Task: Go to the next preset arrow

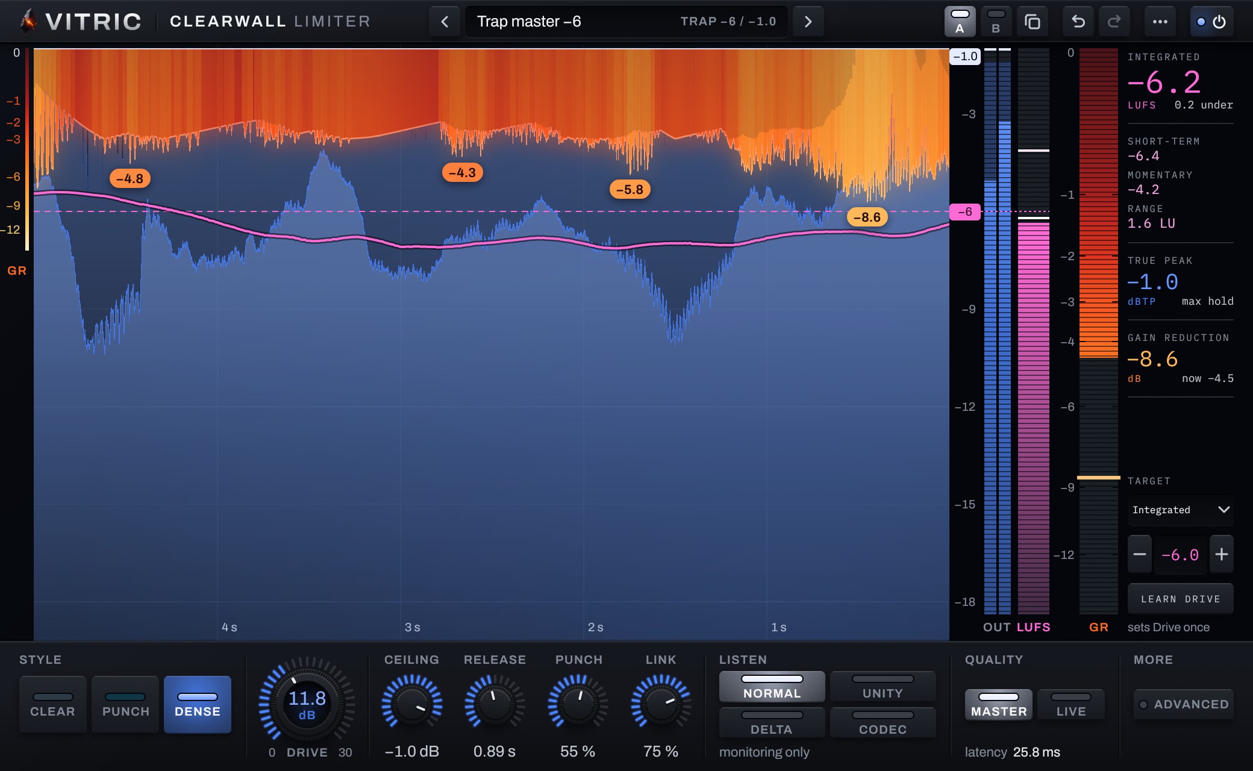Action: (x=808, y=22)
